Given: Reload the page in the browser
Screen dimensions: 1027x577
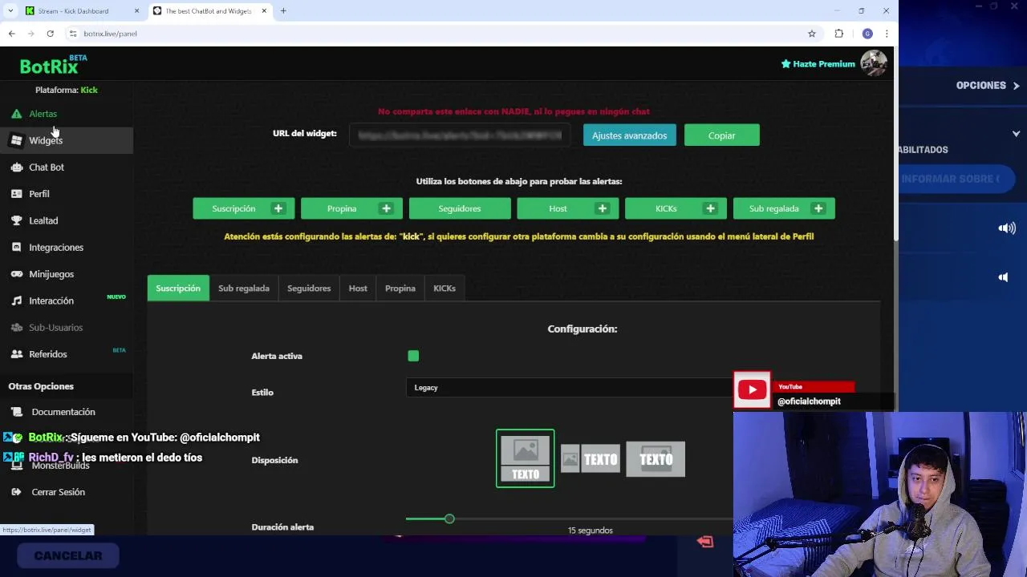Looking at the screenshot, I should coord(50,34).
